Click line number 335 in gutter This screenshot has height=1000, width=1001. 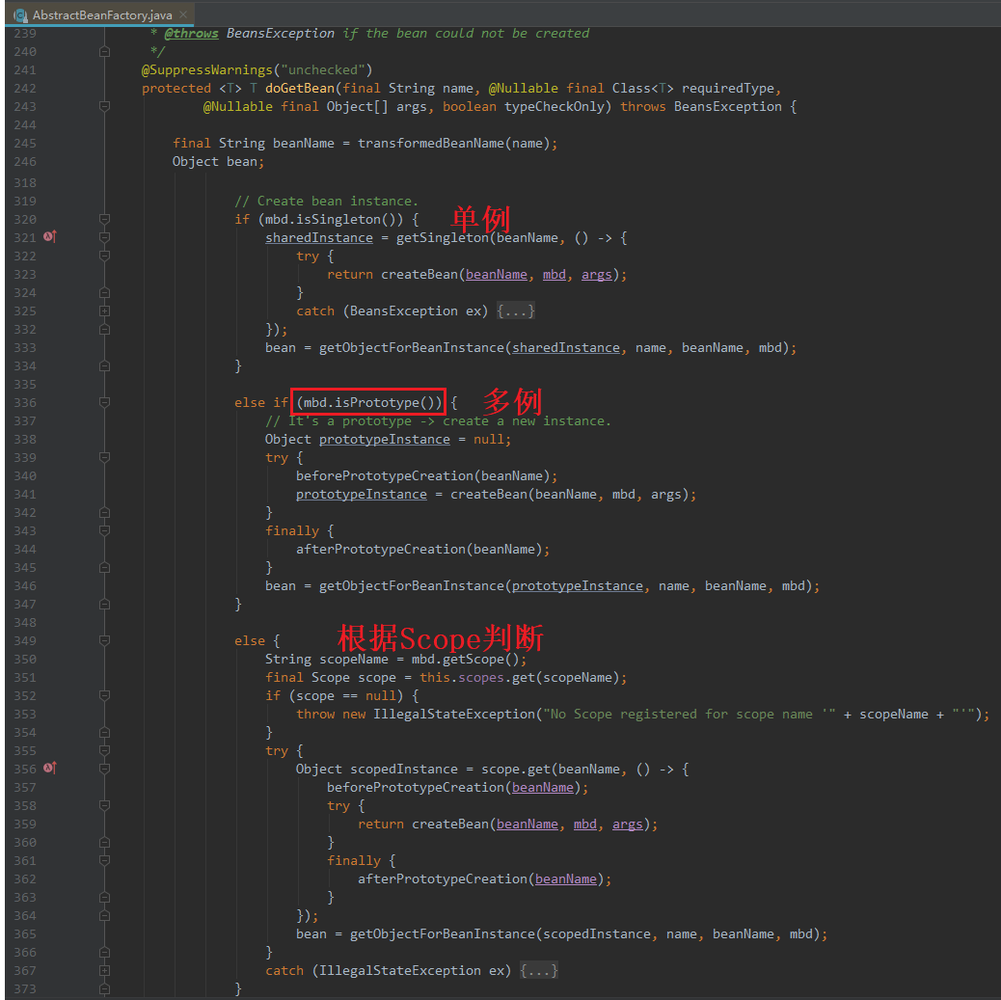25,385
